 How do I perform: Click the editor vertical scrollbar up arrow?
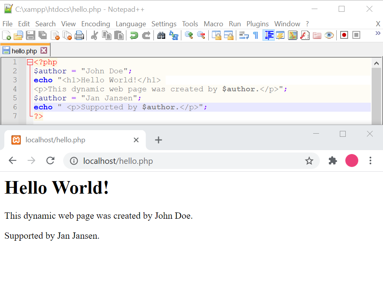pos(376,63)
